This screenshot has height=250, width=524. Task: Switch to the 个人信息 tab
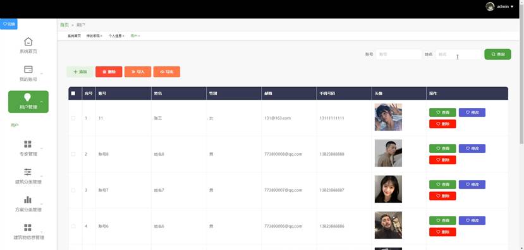pyautogui.click(x=115, y=36)
